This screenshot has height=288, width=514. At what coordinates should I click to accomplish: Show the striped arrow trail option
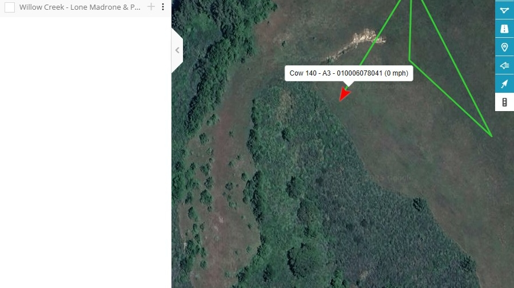pos(504,65)
